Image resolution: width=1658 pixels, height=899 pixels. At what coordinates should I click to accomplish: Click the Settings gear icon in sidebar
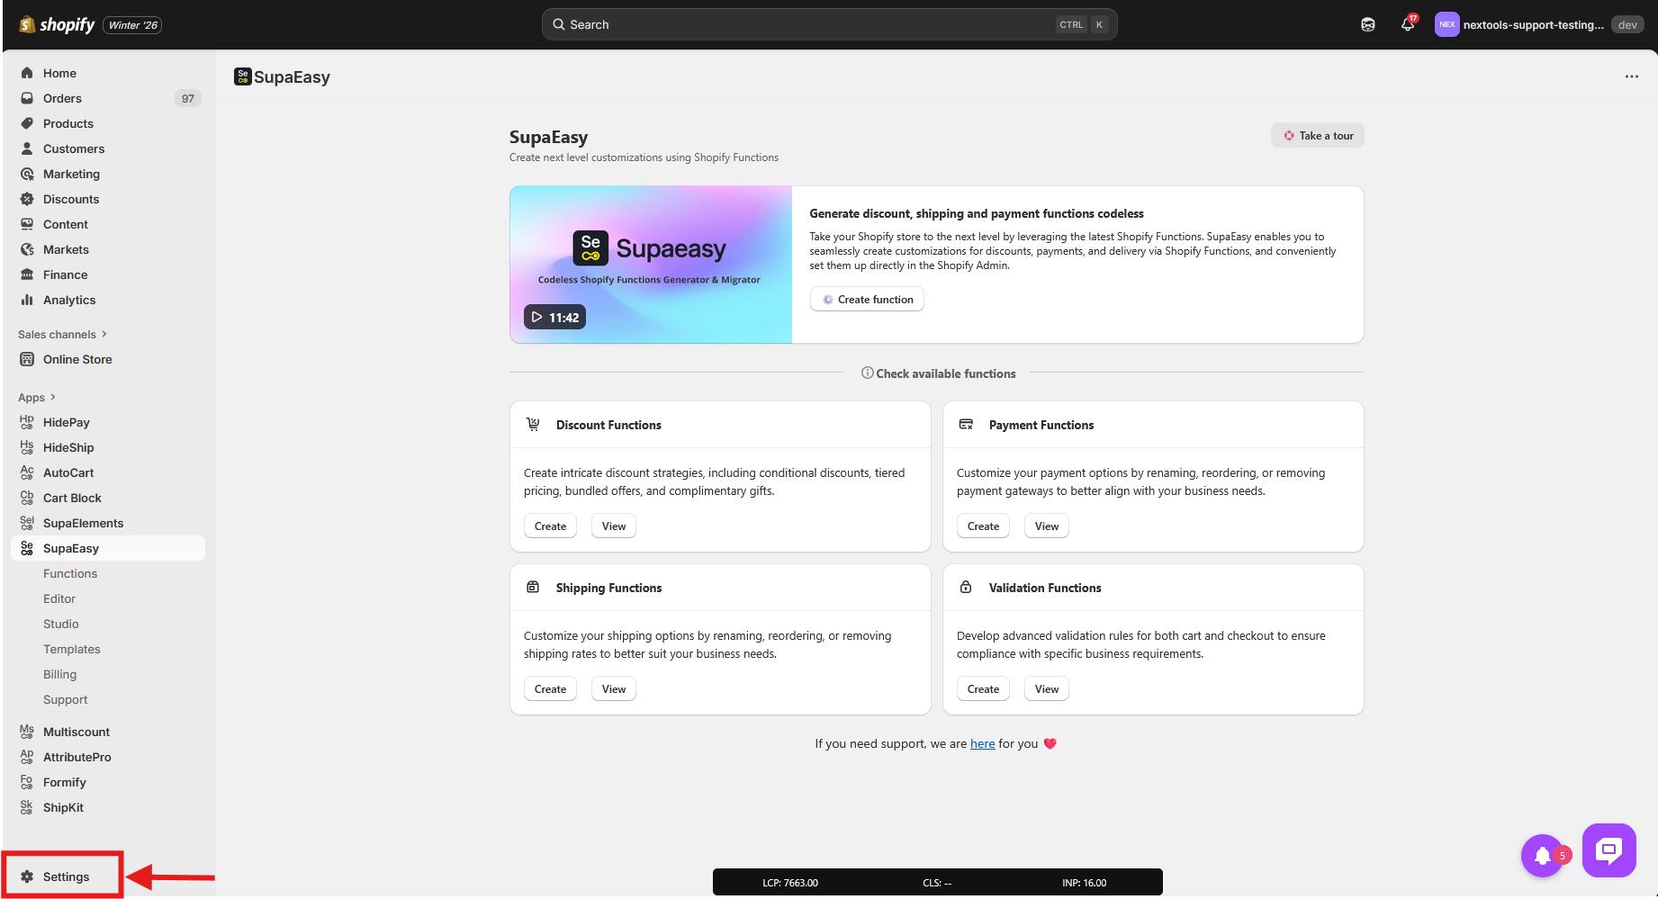tap(27, 877)
